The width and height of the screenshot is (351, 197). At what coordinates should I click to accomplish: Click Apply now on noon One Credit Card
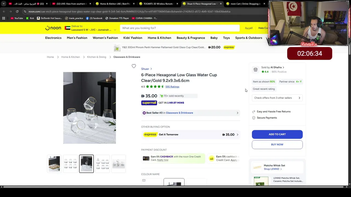click(x=163, y=160)
